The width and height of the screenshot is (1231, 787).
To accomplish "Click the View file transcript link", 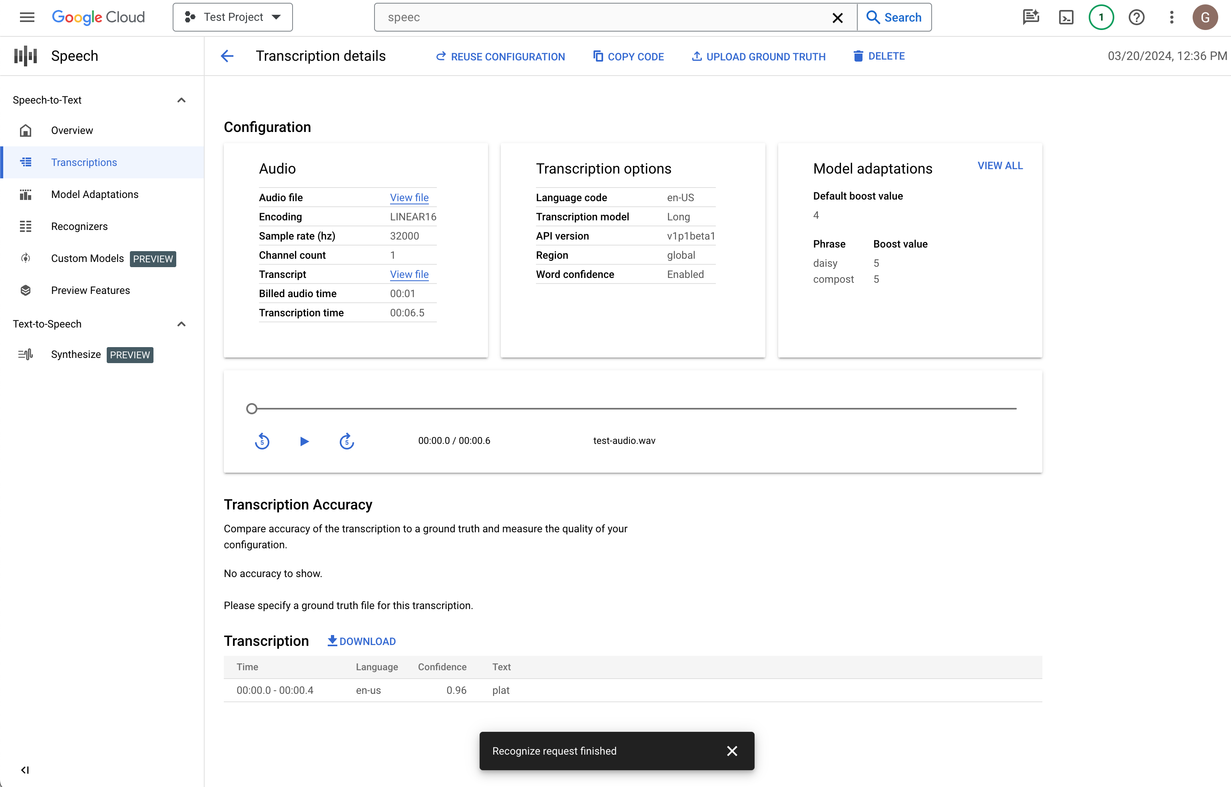I will [409, 274].
